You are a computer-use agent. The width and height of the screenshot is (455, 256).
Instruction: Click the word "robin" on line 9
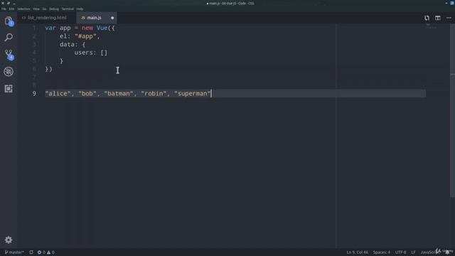[154, 93]
